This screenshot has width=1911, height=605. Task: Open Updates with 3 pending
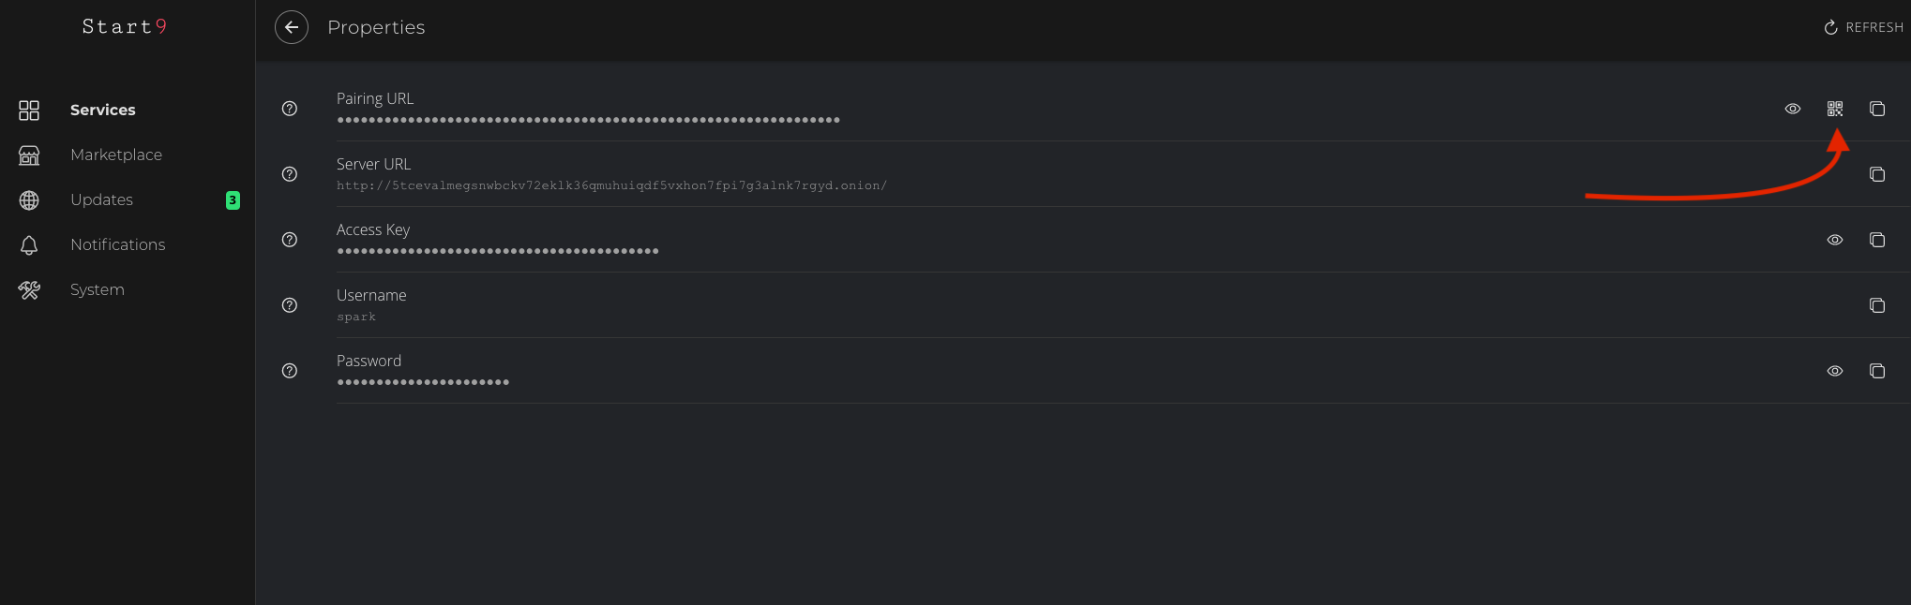click(x=101, y=199)
